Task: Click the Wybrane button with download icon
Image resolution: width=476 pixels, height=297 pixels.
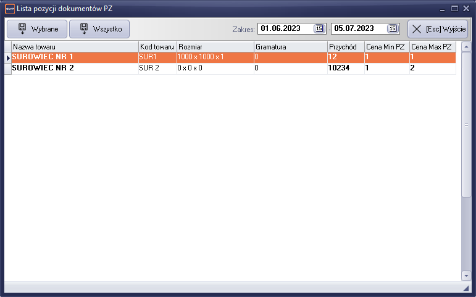Action: point(36,29)
